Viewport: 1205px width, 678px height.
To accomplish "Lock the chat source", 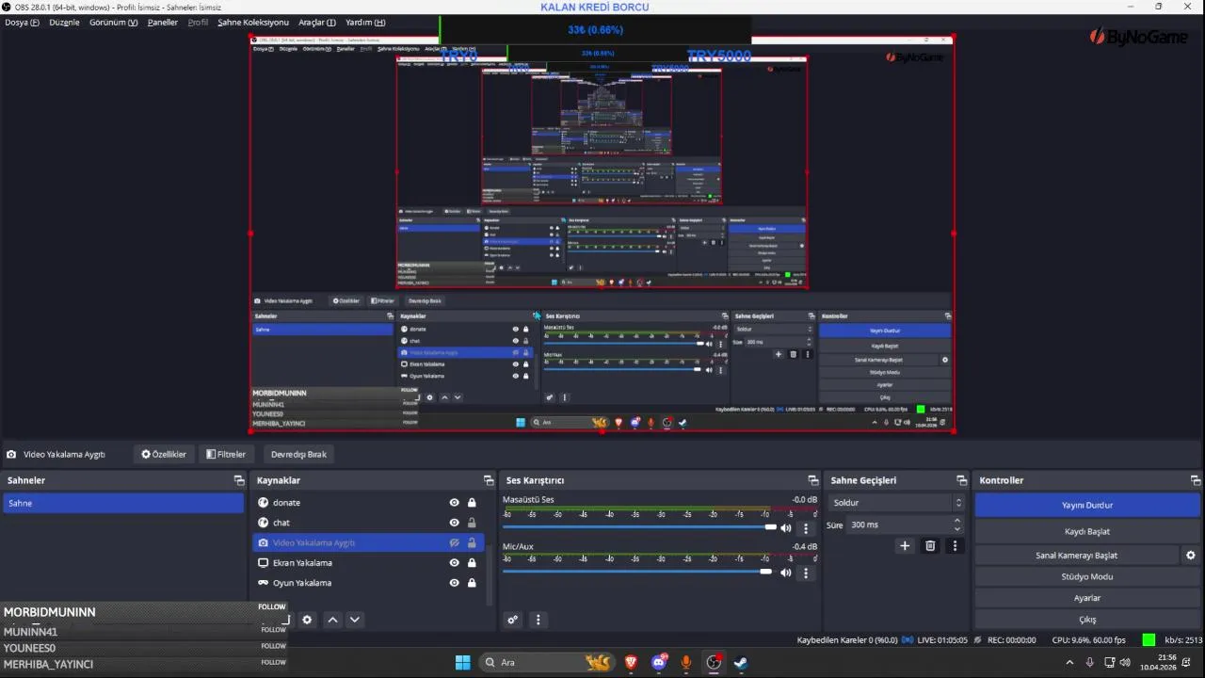I will coord(472,523).
